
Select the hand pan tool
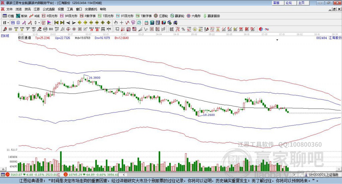point(116,23)
